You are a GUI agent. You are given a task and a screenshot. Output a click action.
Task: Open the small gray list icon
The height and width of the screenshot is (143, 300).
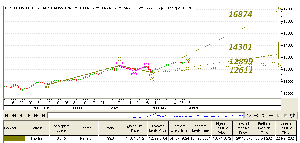tap(286, 116)
